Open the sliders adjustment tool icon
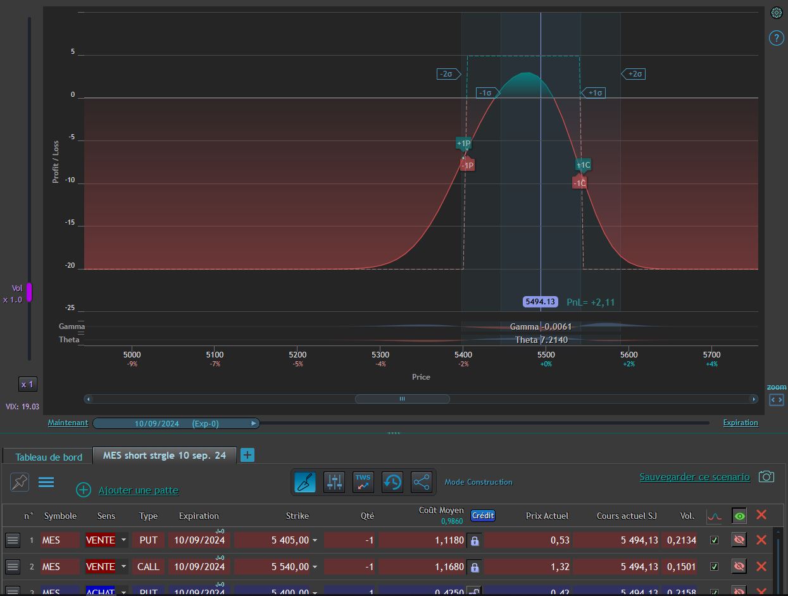Image resolution: width=788 pixels, height=596 pixels. pyautogui.click(x=334, y=482)
